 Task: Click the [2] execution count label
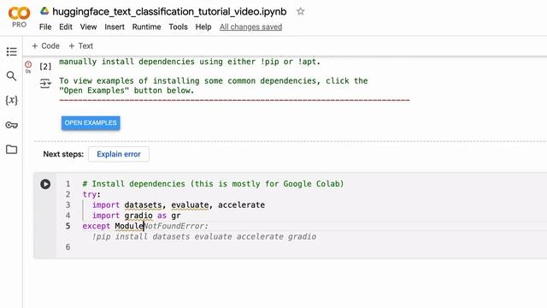click(45, 67)
